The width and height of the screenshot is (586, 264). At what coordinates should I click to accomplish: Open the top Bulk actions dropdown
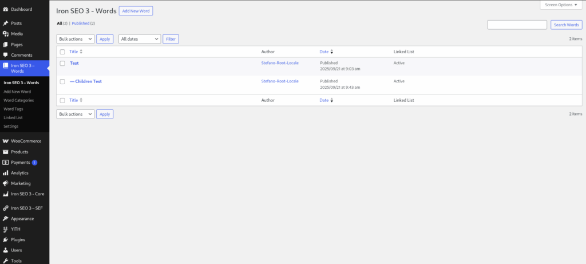75,39
